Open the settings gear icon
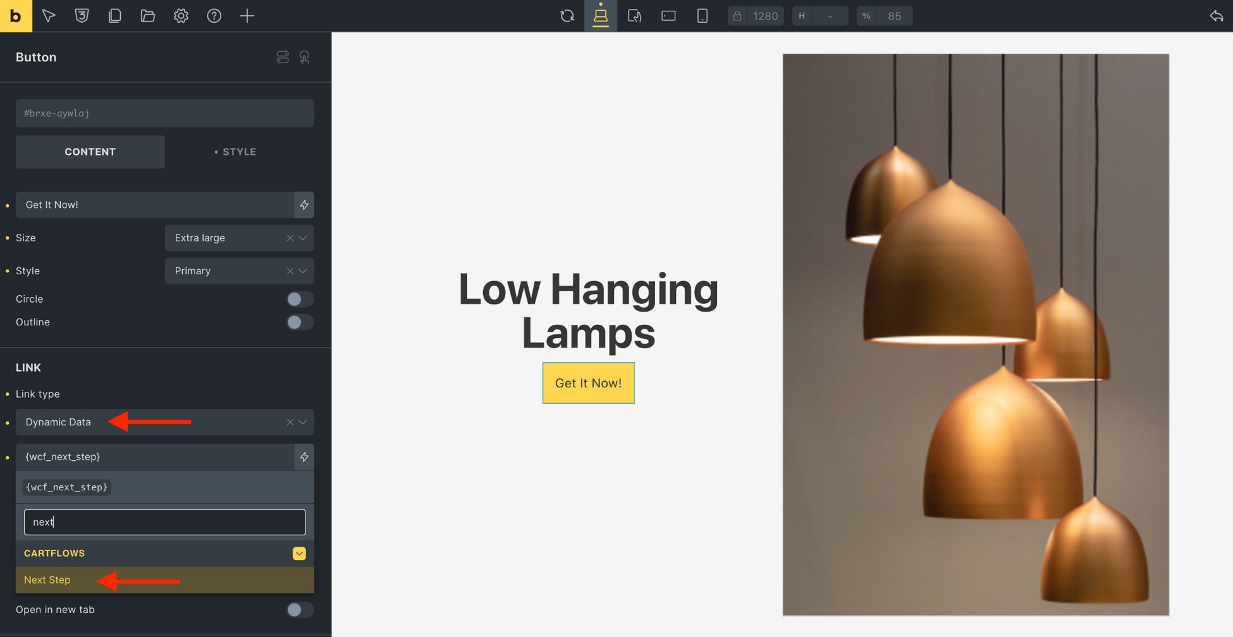Screen dimensions: 1233x637 click(x=181, y=16)
